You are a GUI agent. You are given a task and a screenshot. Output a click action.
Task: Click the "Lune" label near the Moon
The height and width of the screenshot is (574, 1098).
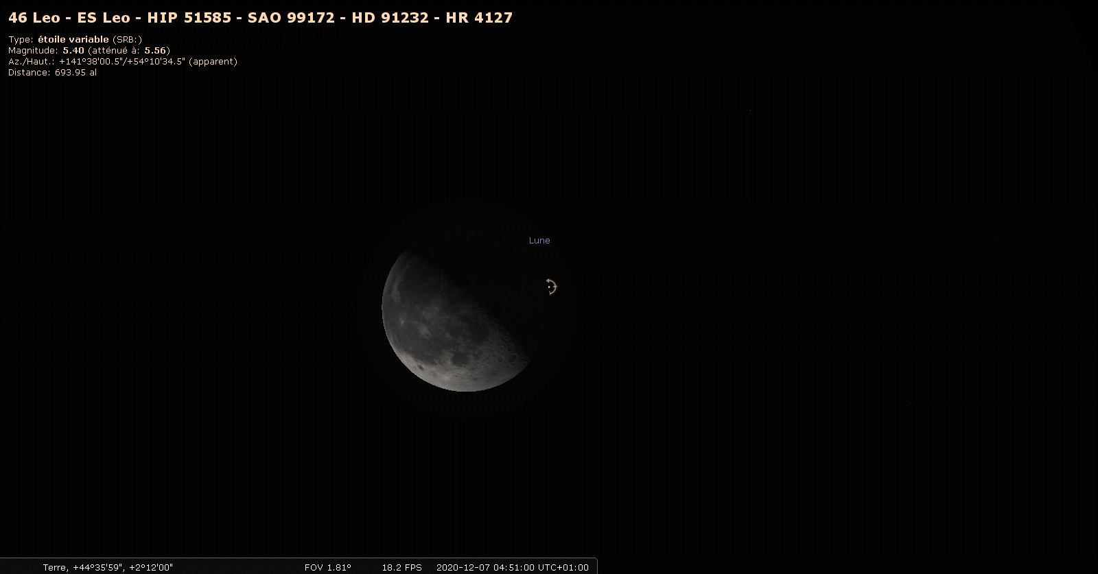(x=539, y=241)
